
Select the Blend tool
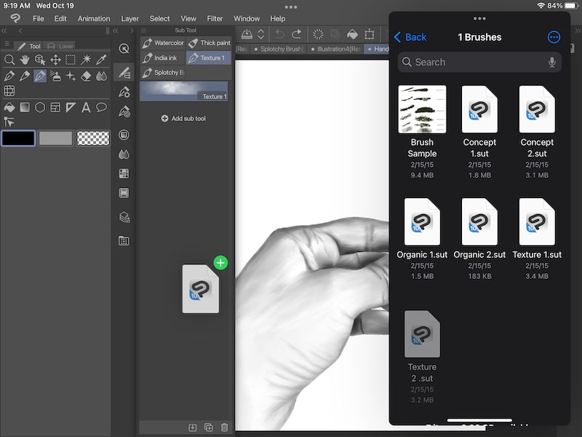point(101,76)
